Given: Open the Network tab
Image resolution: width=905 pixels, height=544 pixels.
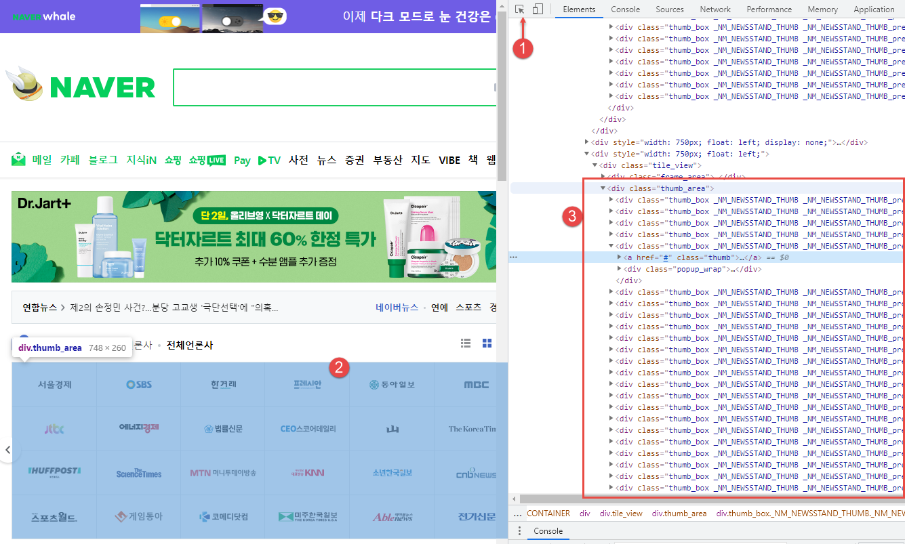Looking at the screenshot, I should [x=715, y=9].
